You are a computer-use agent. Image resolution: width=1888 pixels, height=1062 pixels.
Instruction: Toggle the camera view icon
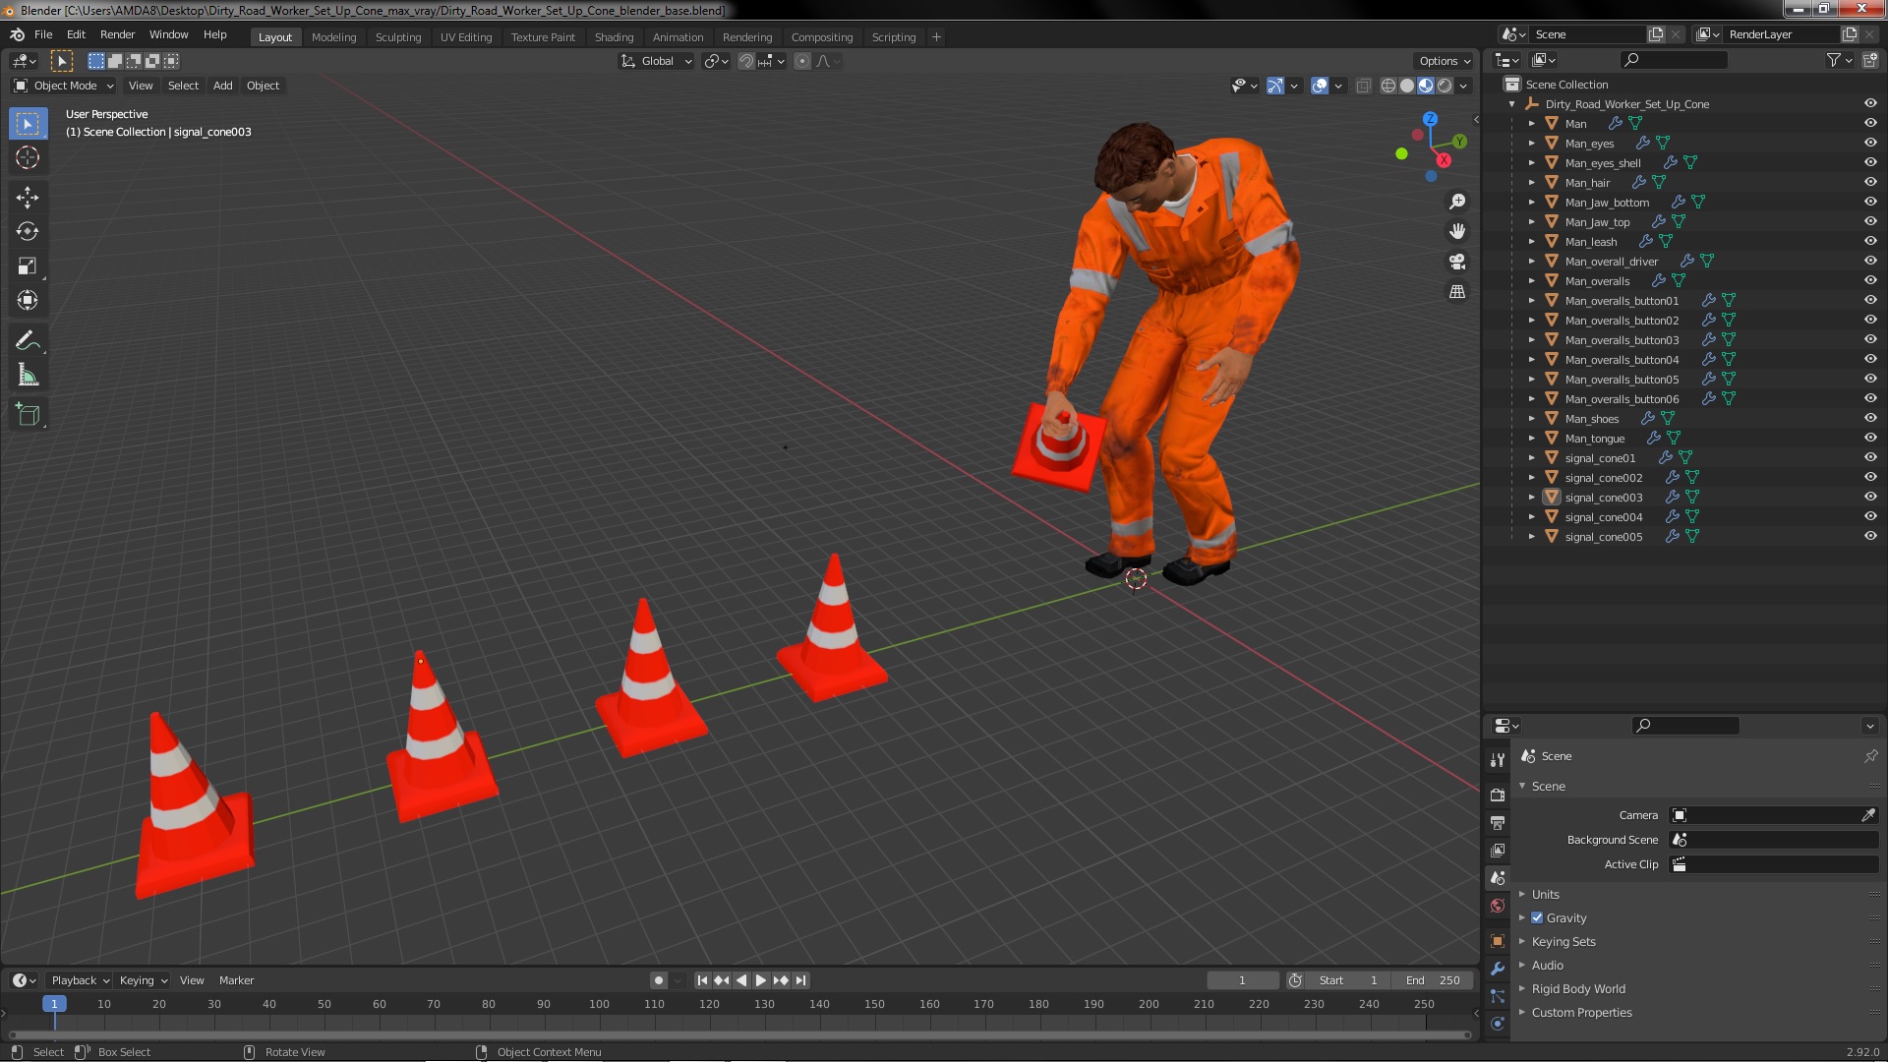coord(1457,262)
